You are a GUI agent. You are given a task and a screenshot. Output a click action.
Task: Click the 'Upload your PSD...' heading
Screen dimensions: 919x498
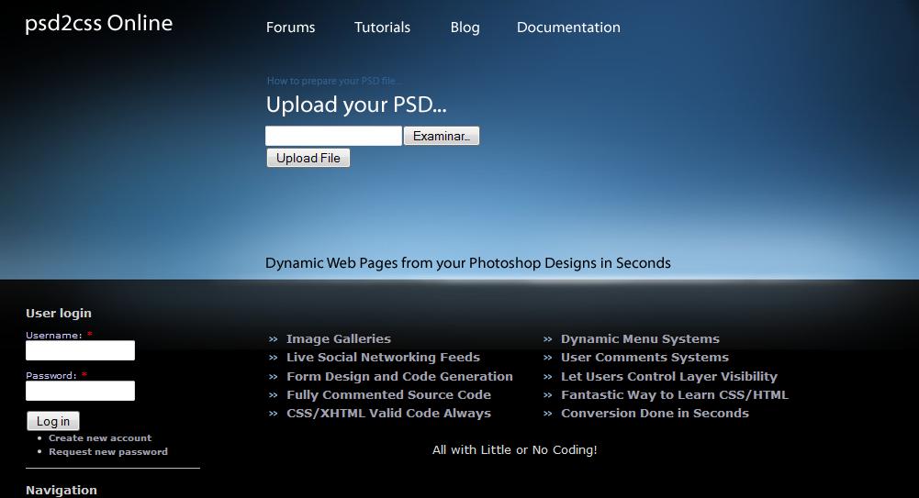[x=356, y=105]
